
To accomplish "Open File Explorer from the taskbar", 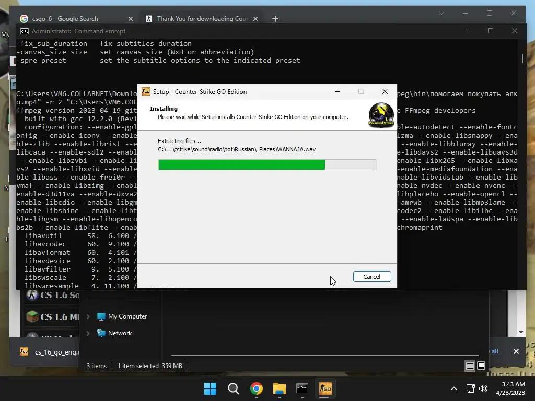I will click(280, 388).
